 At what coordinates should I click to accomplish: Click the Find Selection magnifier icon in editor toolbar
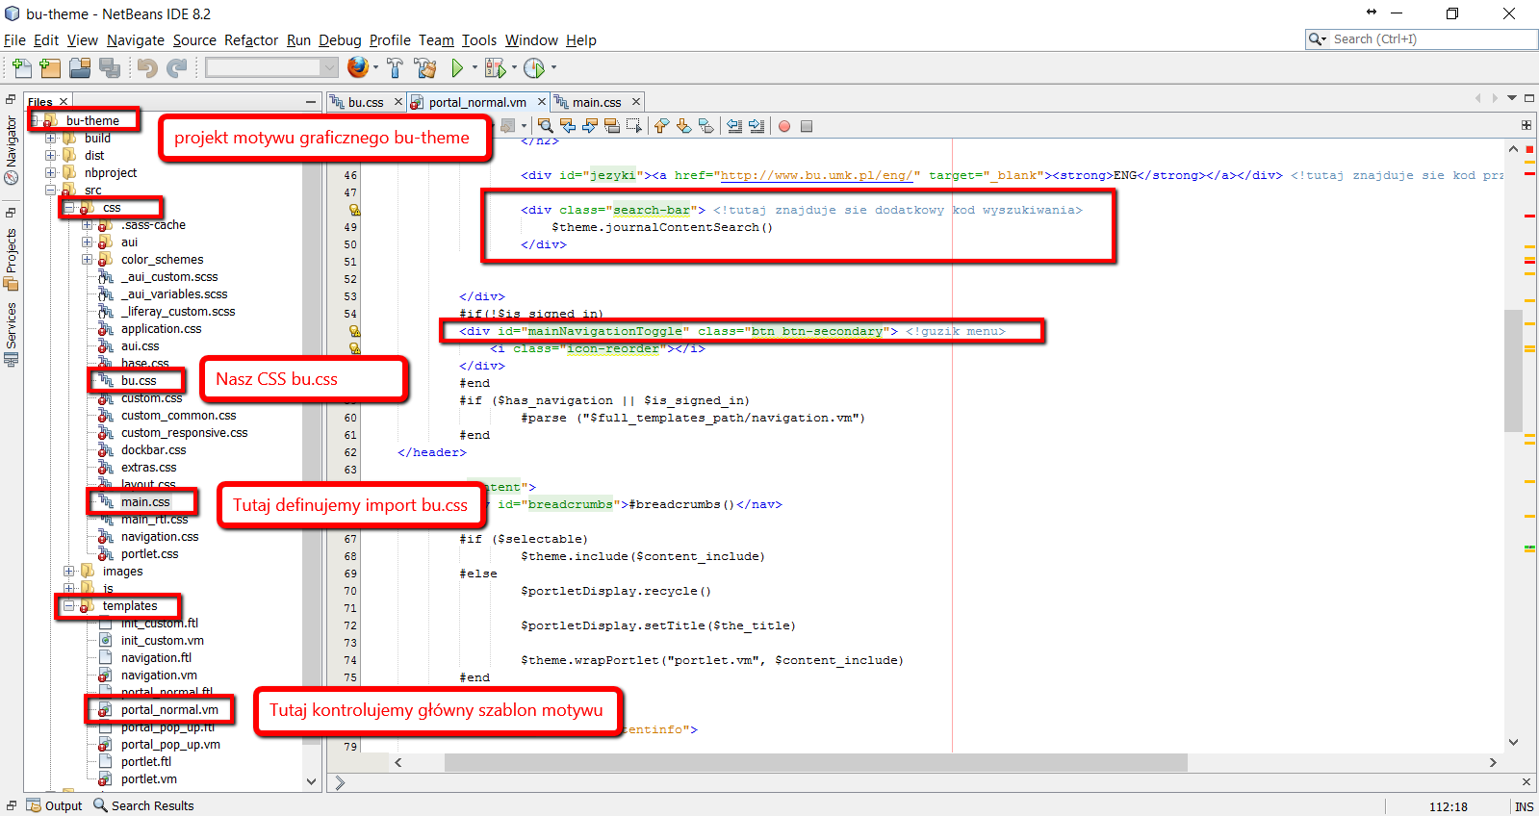(x=546, y=126)
